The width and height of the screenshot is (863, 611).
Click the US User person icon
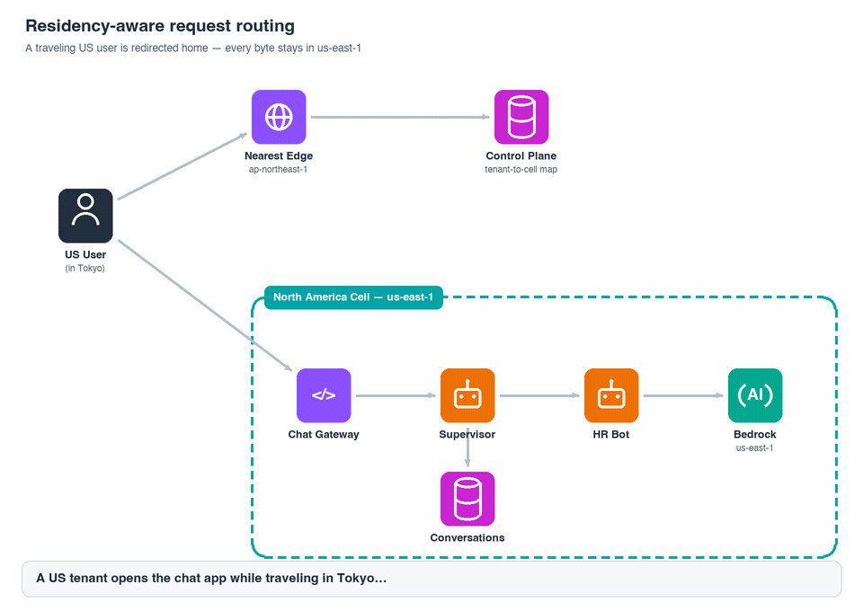click(85, 216)
